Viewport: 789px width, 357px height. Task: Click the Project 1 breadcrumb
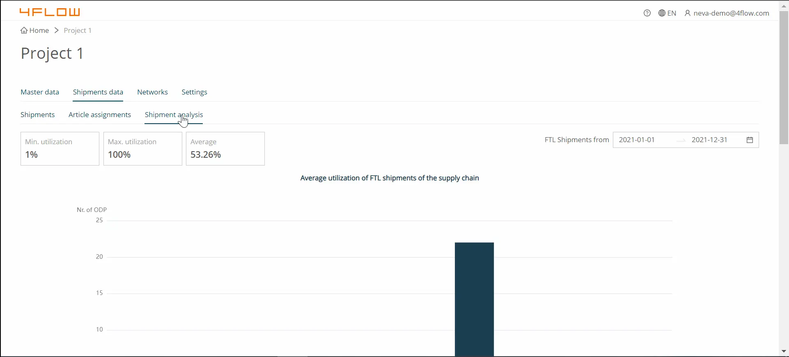click(78, 30)
